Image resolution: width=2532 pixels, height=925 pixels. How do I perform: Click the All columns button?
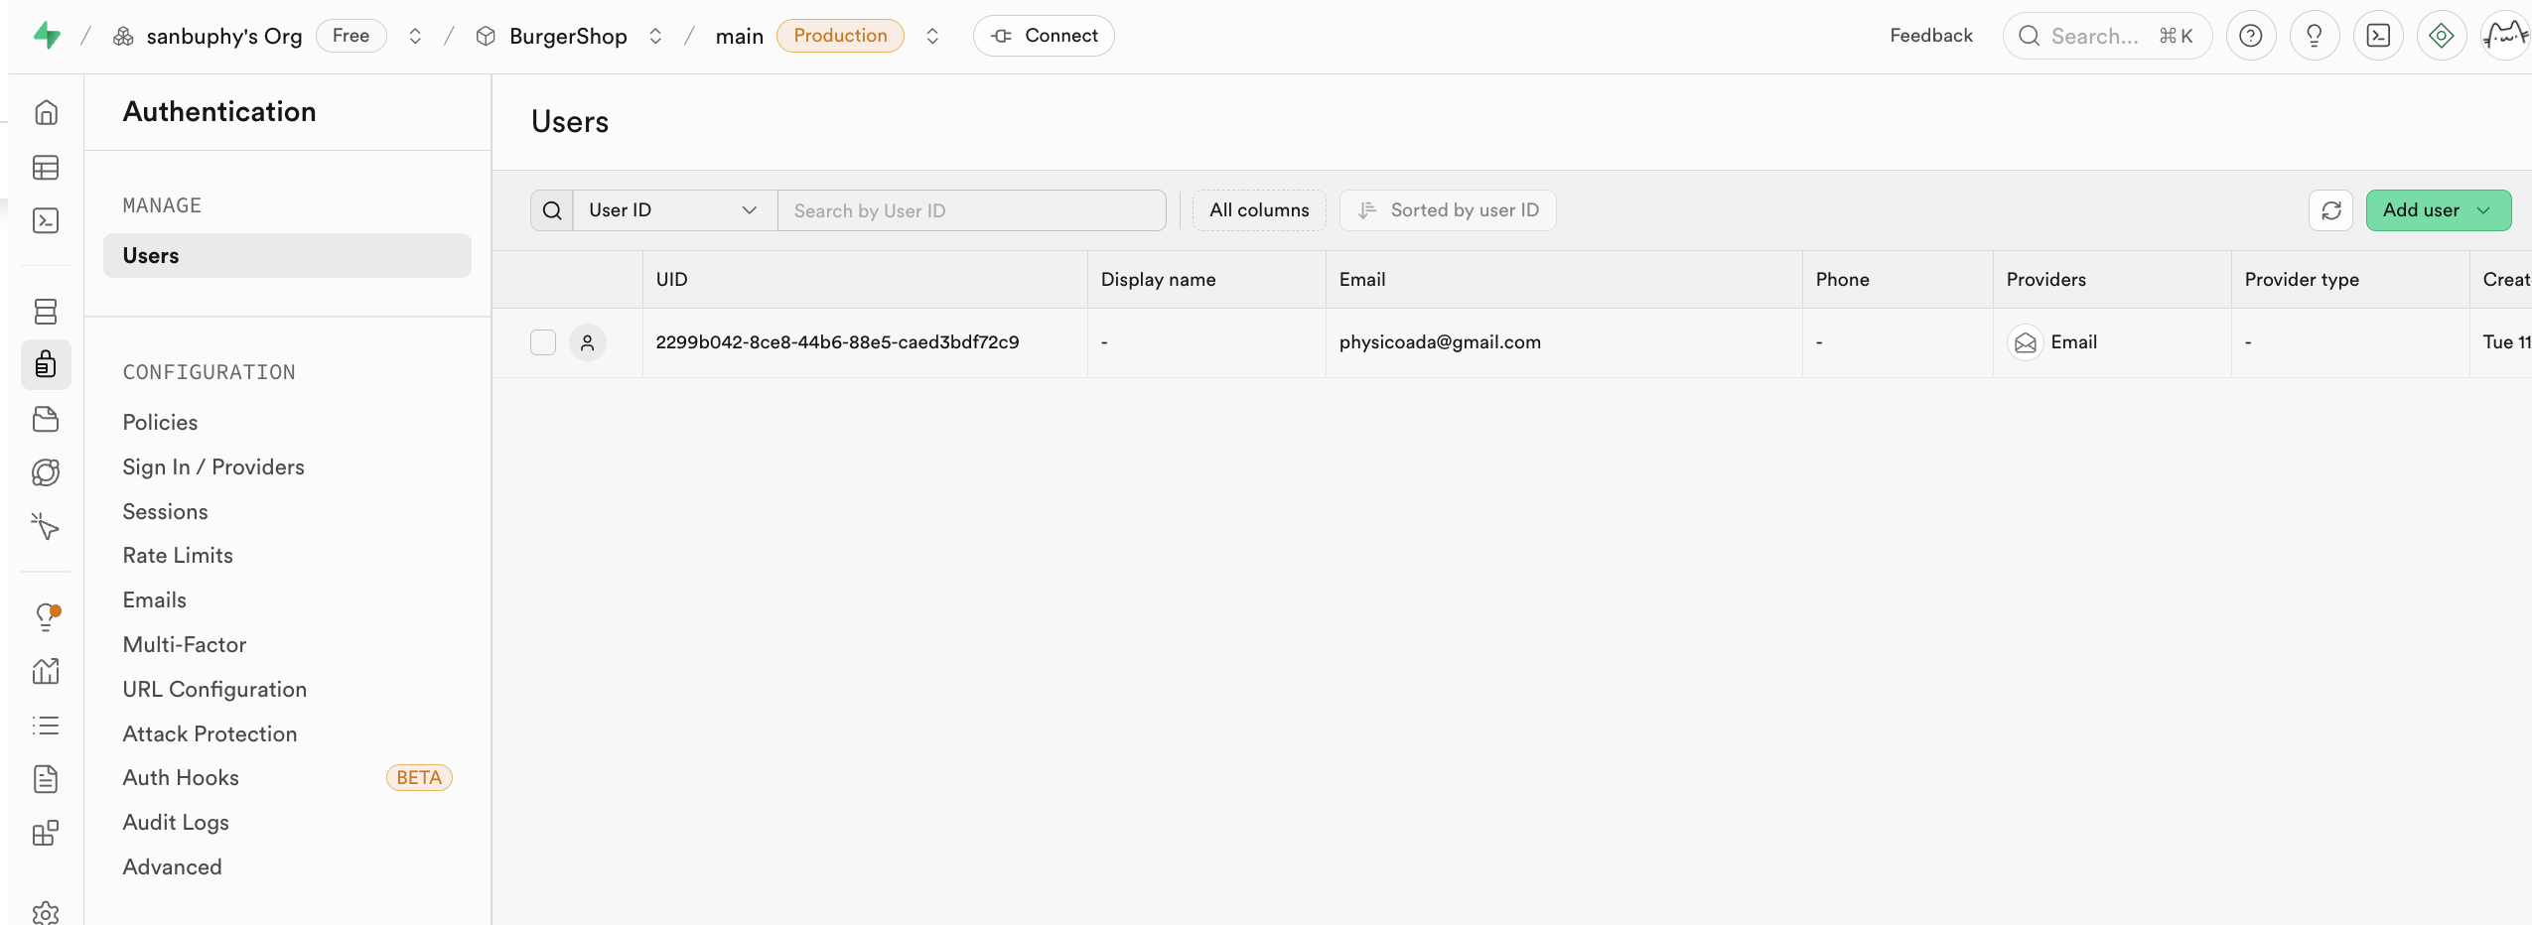[1258, 210]
